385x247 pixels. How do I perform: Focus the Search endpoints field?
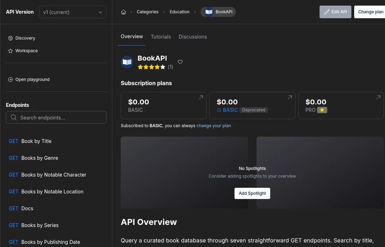pos(56,117)
